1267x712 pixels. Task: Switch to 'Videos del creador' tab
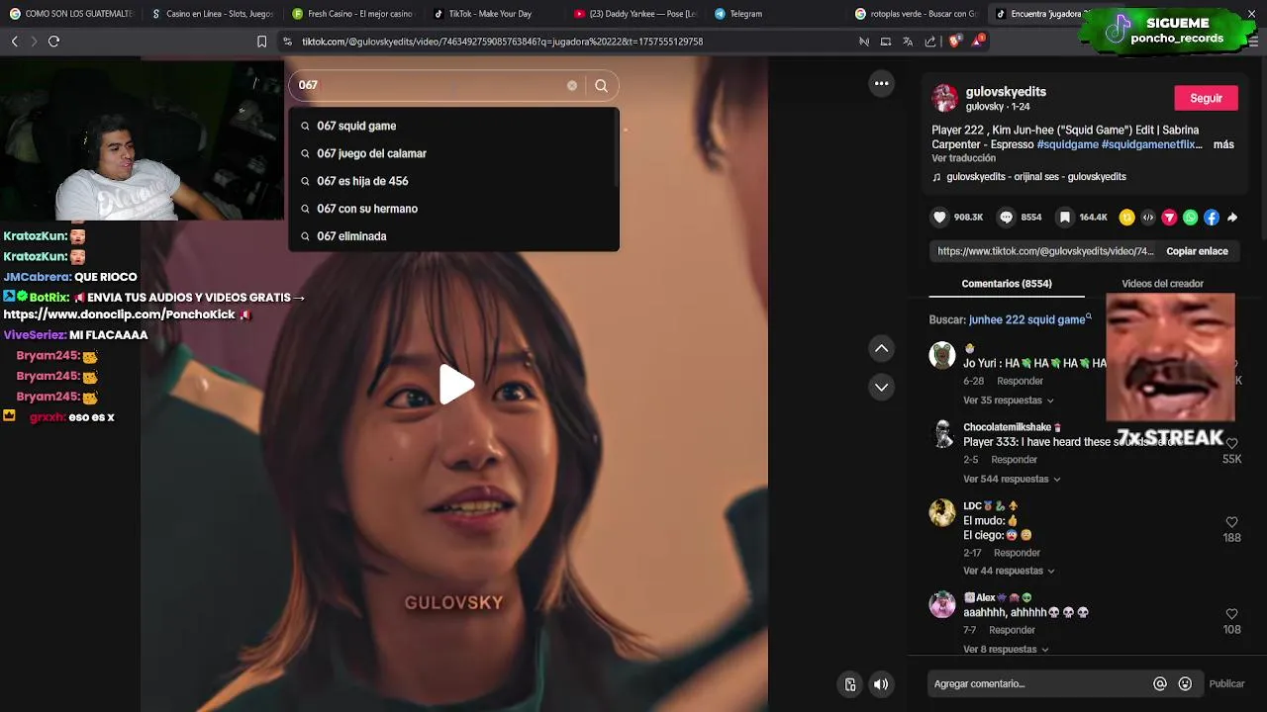1162,284
